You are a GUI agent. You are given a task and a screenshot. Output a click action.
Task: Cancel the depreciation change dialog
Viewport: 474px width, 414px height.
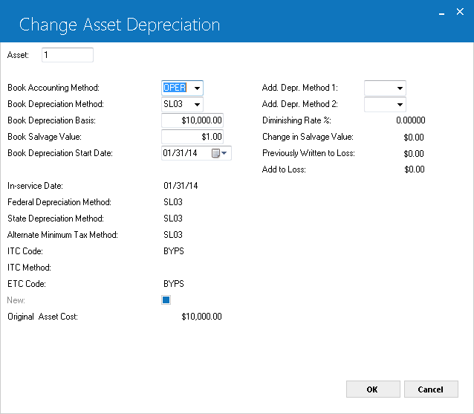431,389
